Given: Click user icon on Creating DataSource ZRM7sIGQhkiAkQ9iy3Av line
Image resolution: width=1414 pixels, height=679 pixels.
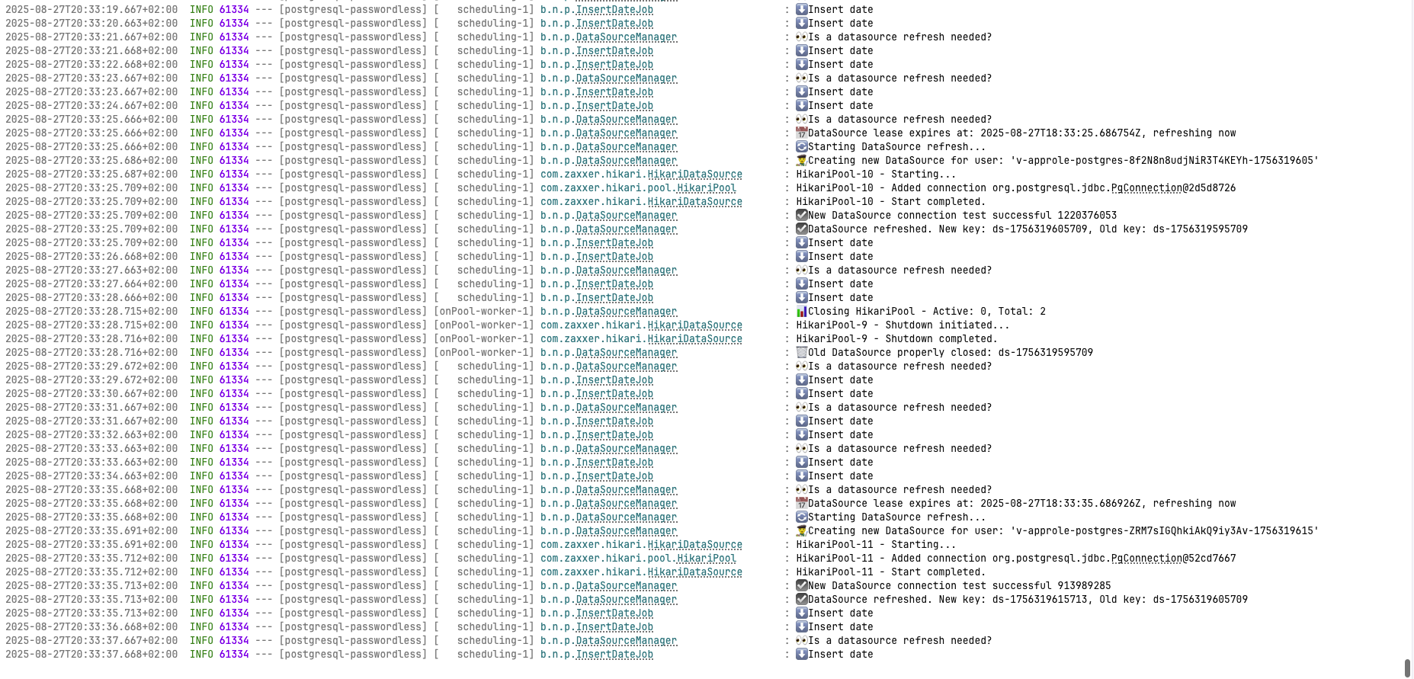Looking at the screenshot, I should point(801,530).
